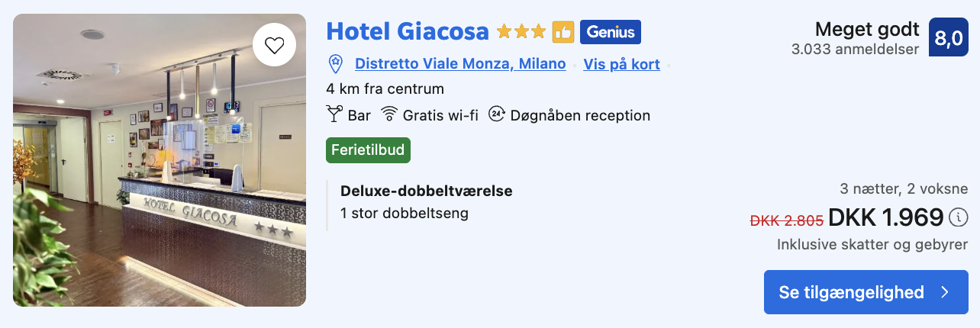Click the Hotel Giacosa title link
Screen dimensions: 980x328
407,31
